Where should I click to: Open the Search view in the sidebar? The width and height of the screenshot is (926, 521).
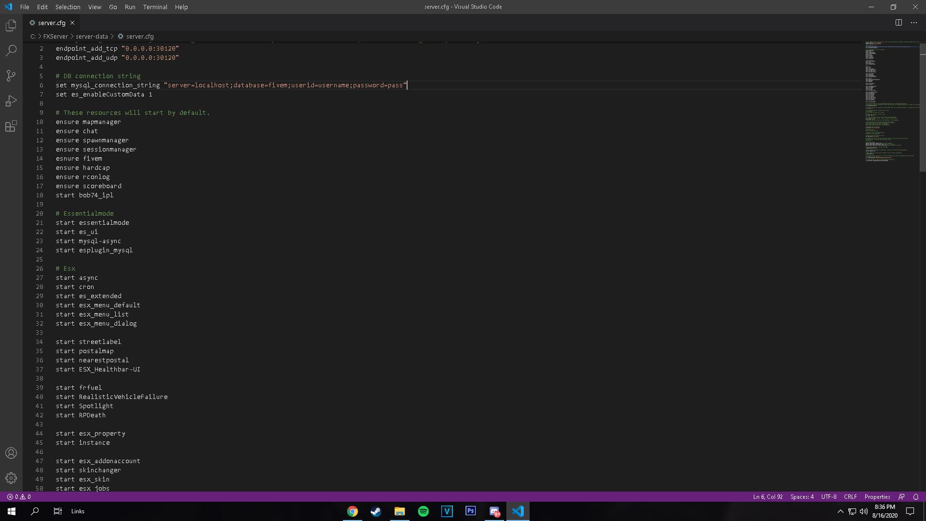[11, 50]
